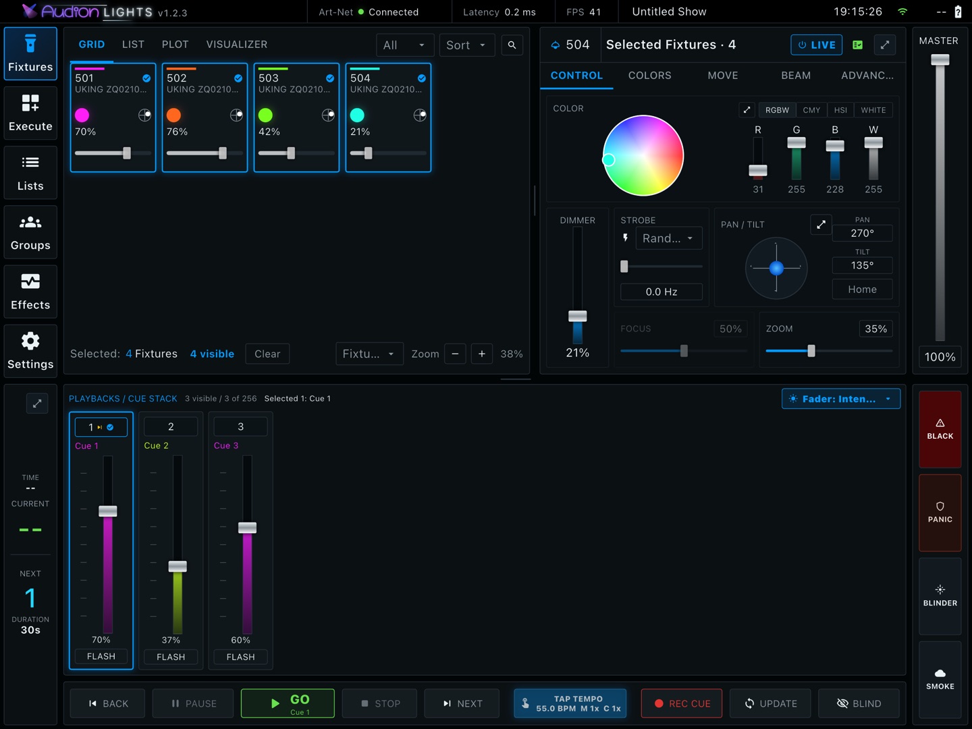This screenshot has width=972, height=729.
Task: Open the BEAM tab
Action: 796,76
